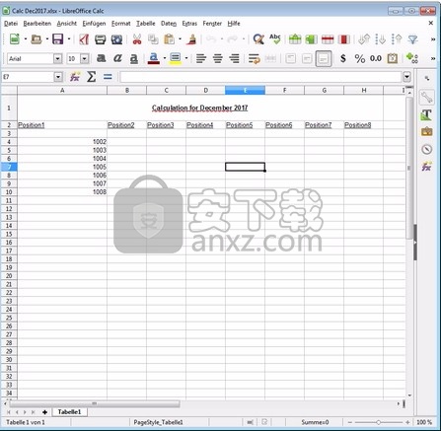Apply percent number format

pos(360,58)
